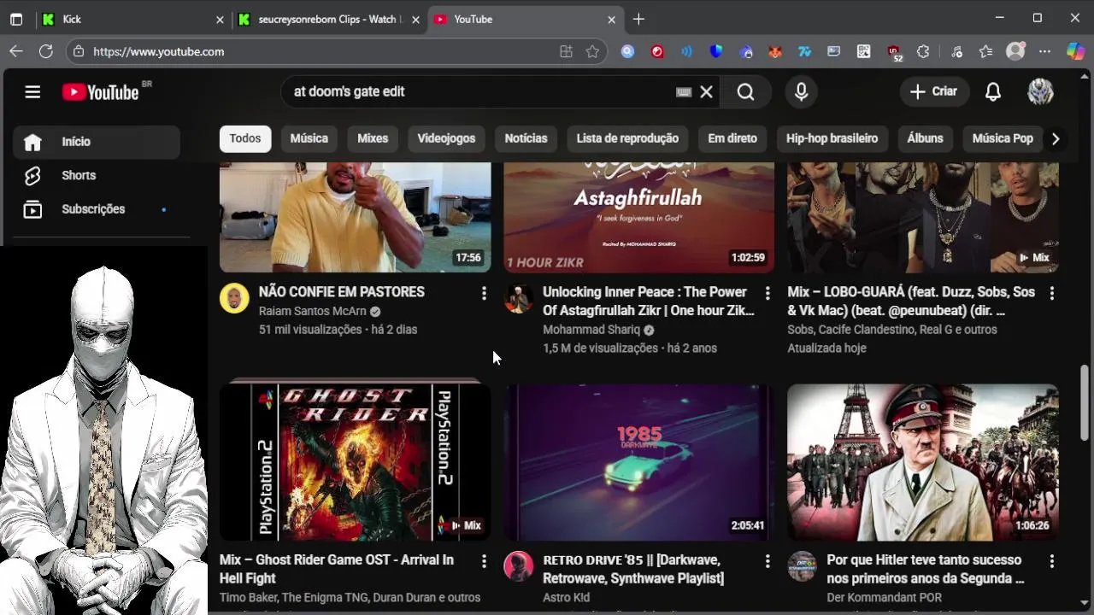Select the Em direto chip

click(x=732, y=138)
